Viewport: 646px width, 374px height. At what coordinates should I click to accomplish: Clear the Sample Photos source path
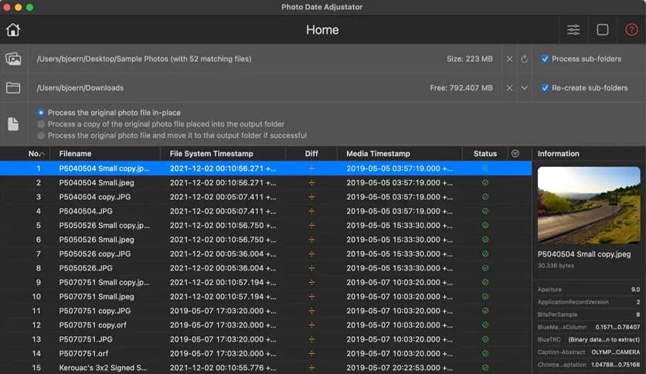pos(509,59)
